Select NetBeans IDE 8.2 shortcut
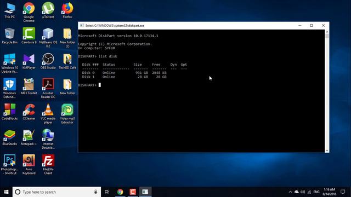The height and width of the screenshot is (197, 351). pyautogui.click(x=48, y=38)
